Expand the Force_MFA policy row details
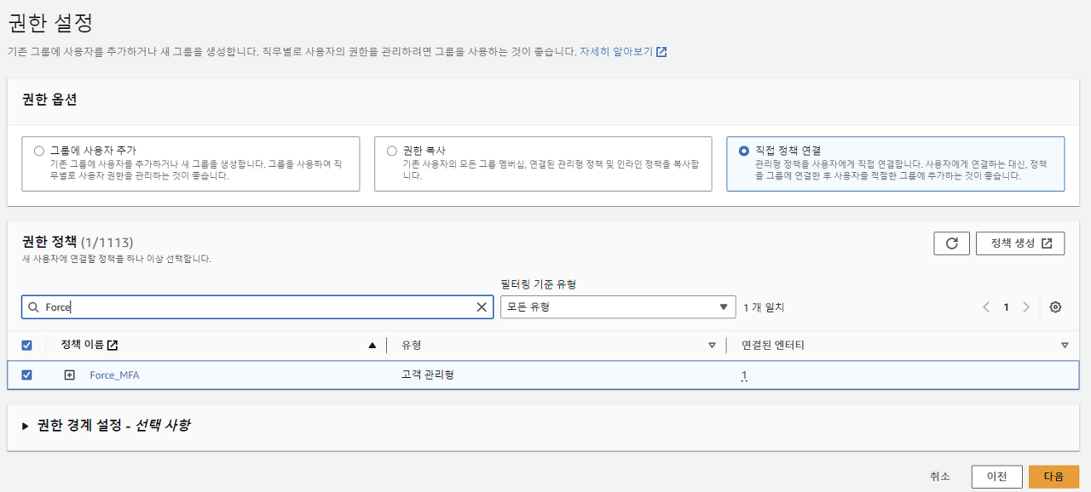 coord(70,375)
